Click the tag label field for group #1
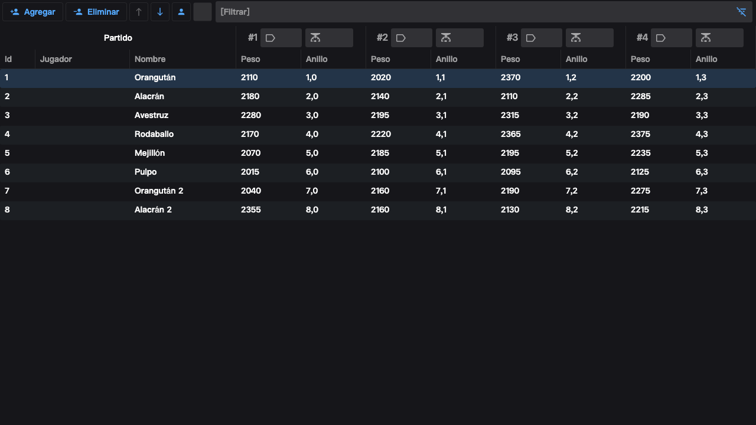The image size is (756, 425). click(281, 38)
